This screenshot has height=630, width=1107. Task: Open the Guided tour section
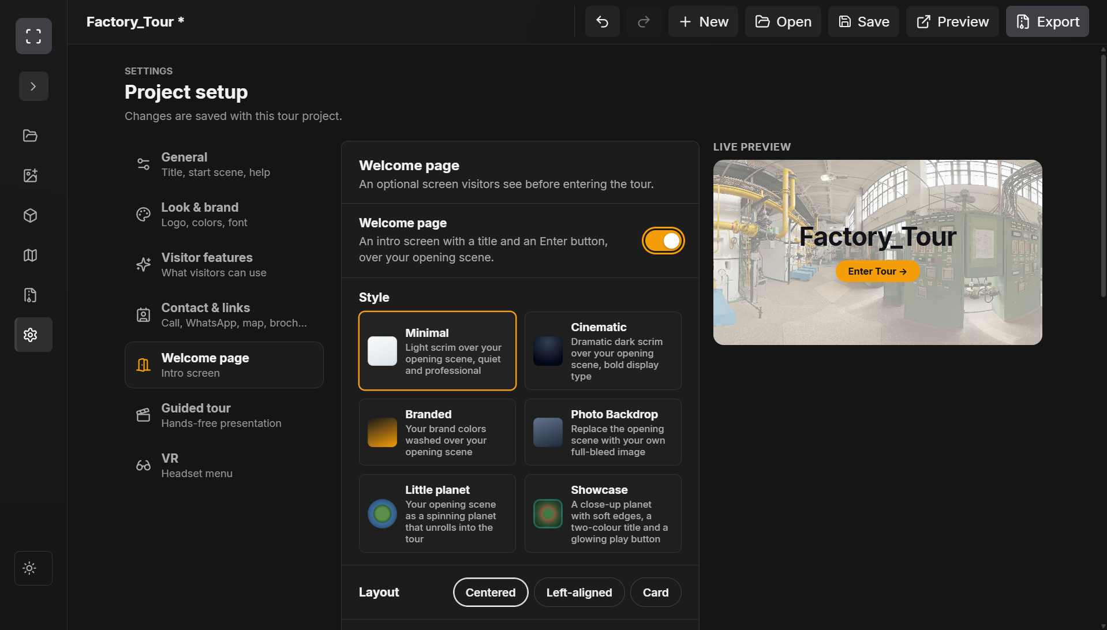coord(224,415)
